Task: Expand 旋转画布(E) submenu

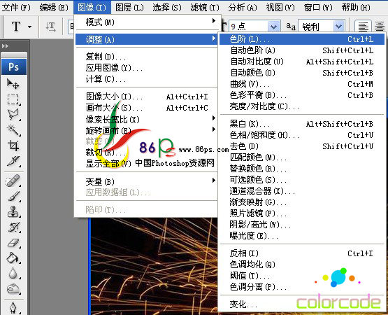Action: coord(147,130)
